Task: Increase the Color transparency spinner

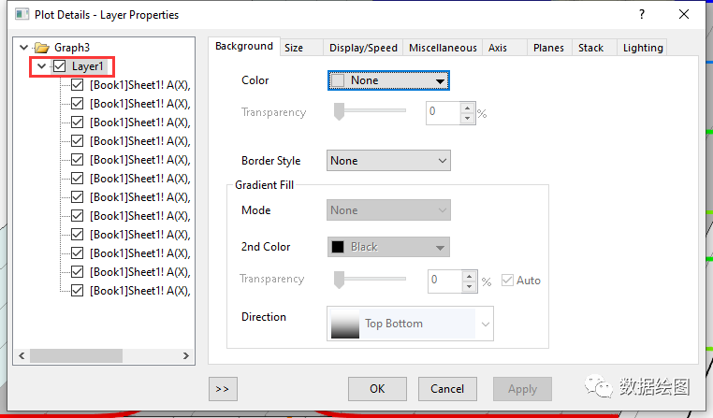Action: [468, 108]
